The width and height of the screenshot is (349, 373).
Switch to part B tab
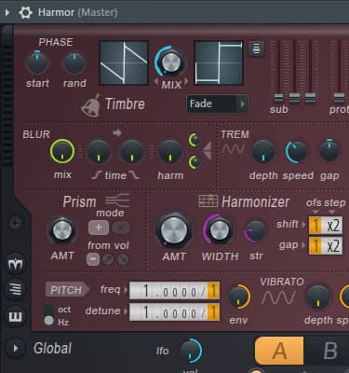pos(329,351)
